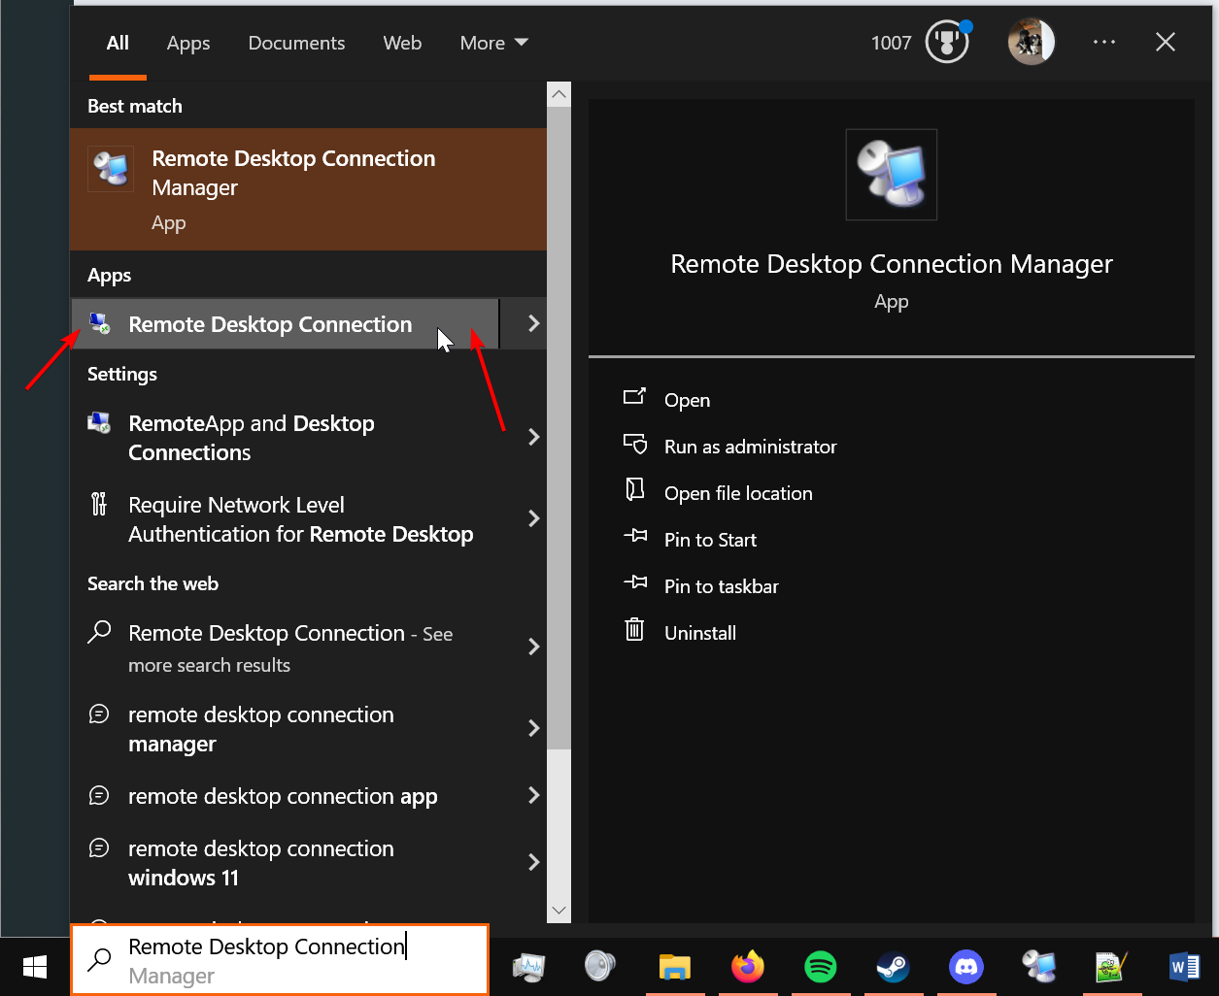Image resolution: width=1219 pixels, height=996 pixels.
Task: Click the search text input box
Action: click(291, 959)
